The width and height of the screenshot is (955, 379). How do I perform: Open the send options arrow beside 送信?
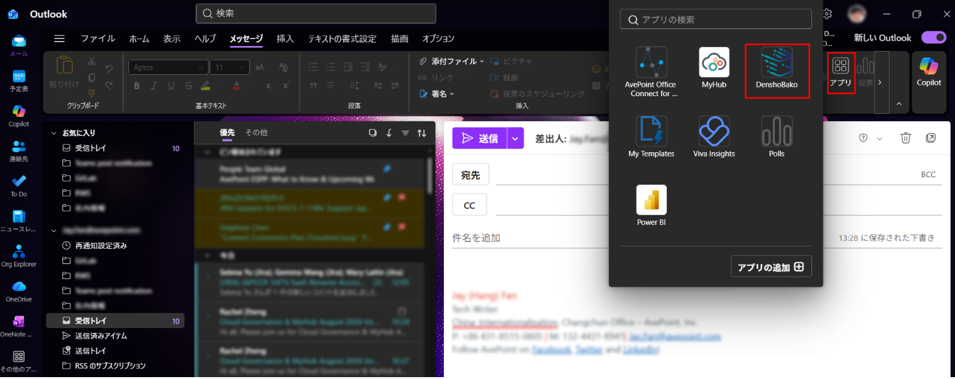(x=516, y=138)
